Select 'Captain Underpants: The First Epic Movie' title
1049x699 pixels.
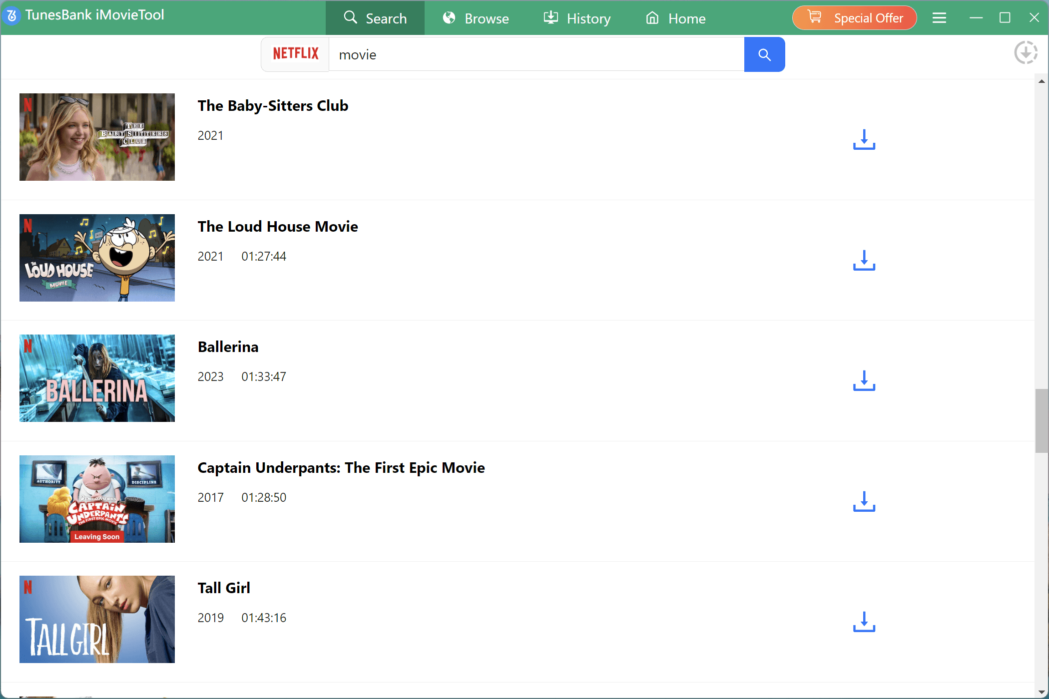coord(341,468)
